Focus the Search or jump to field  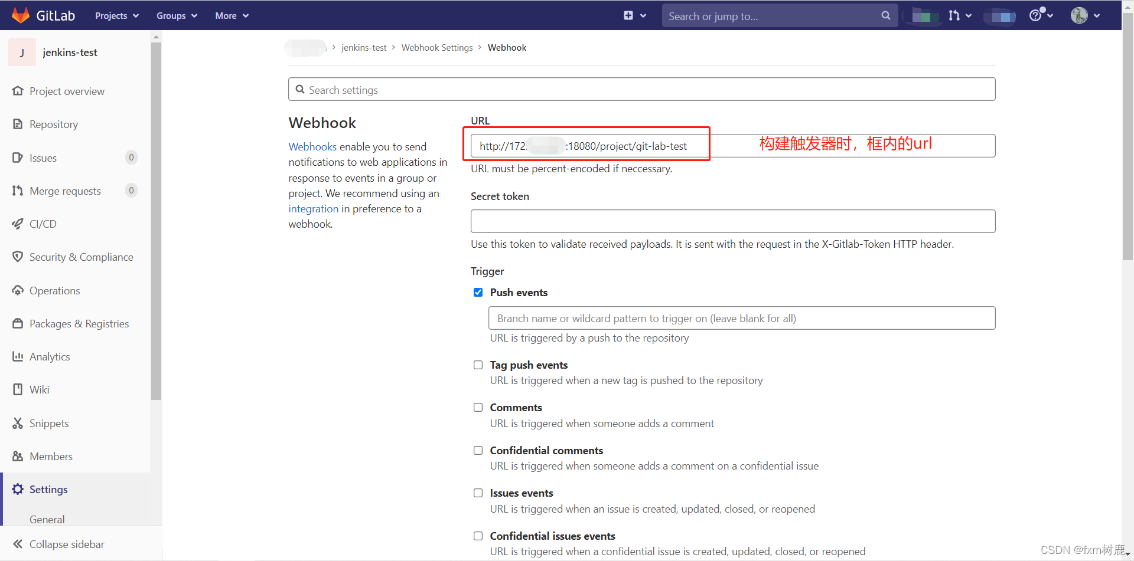click(780, 16)
